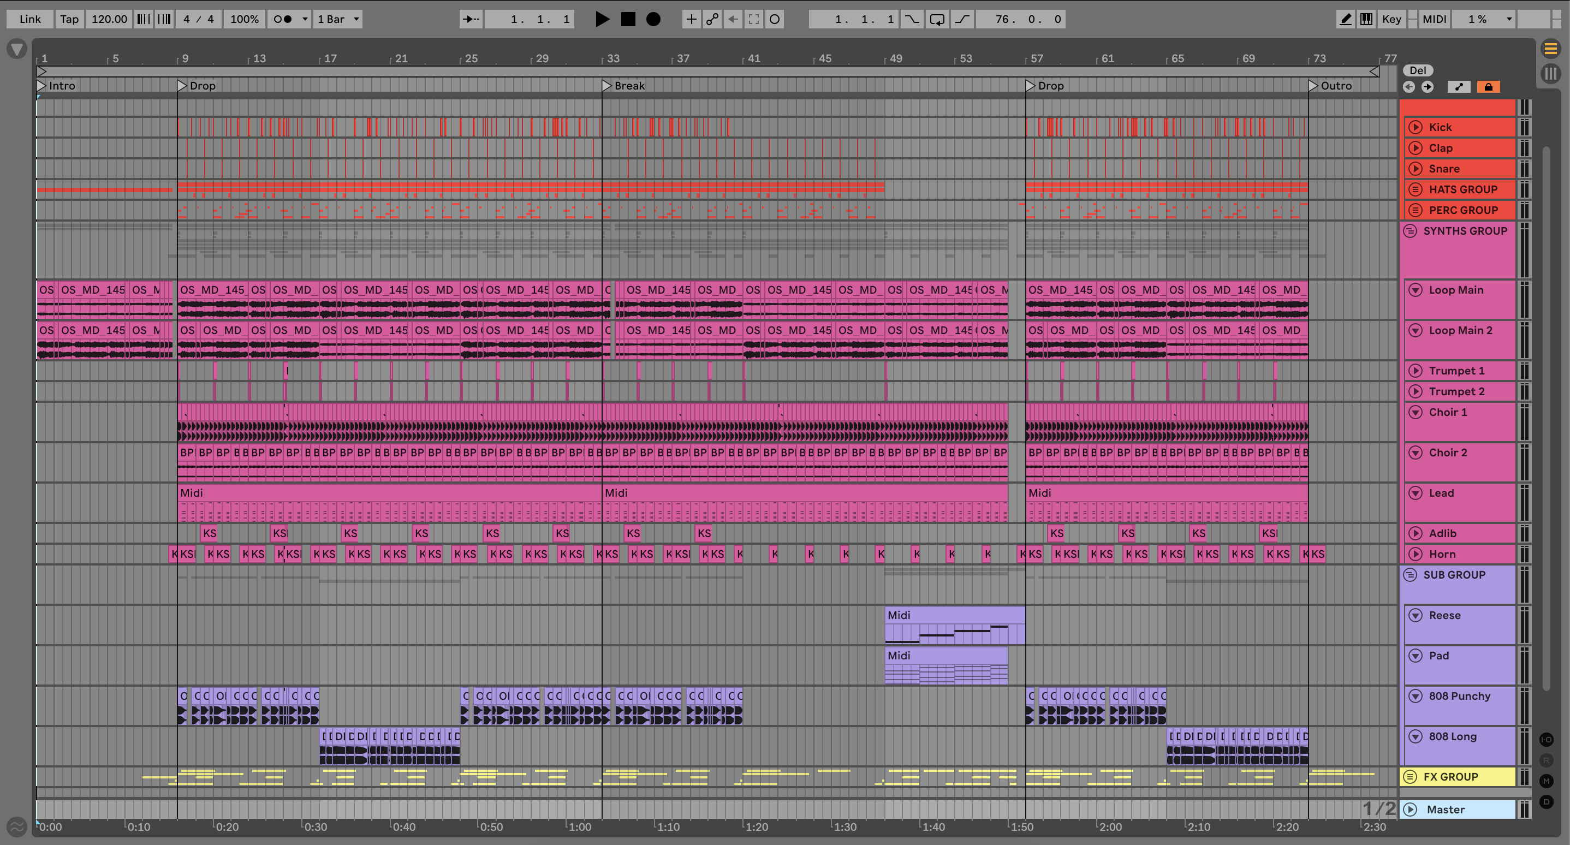
Task: Toggle the computer MIDI keyboard icon
Action: pyautogui.click(x=1366, y=19)
